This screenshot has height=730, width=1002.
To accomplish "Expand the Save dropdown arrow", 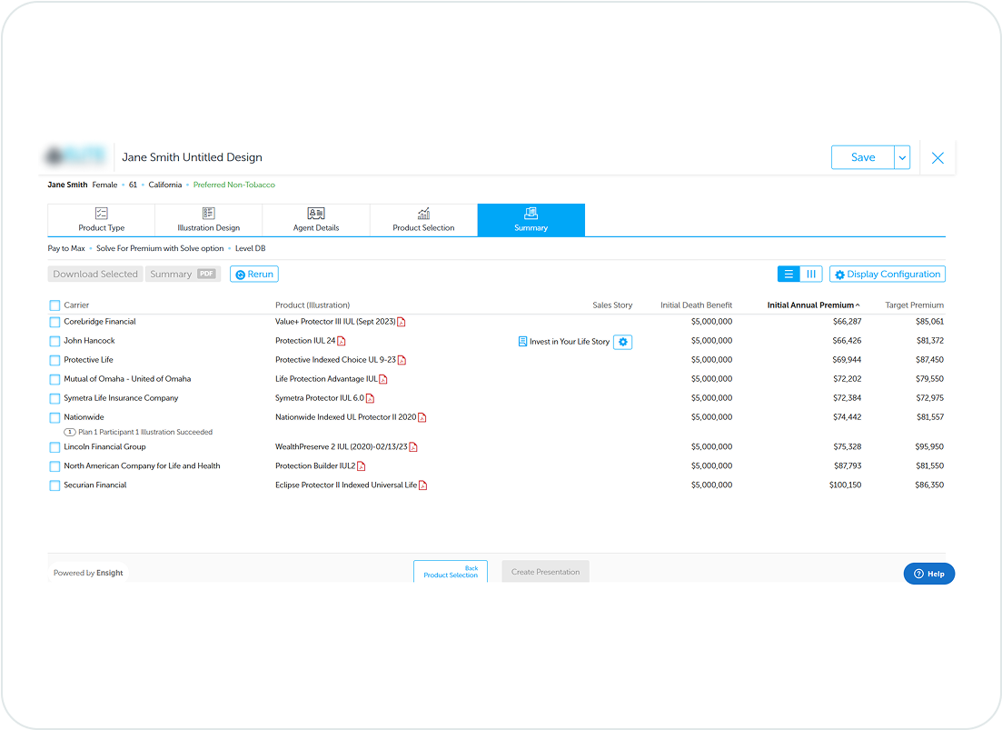I will point(902,158).
